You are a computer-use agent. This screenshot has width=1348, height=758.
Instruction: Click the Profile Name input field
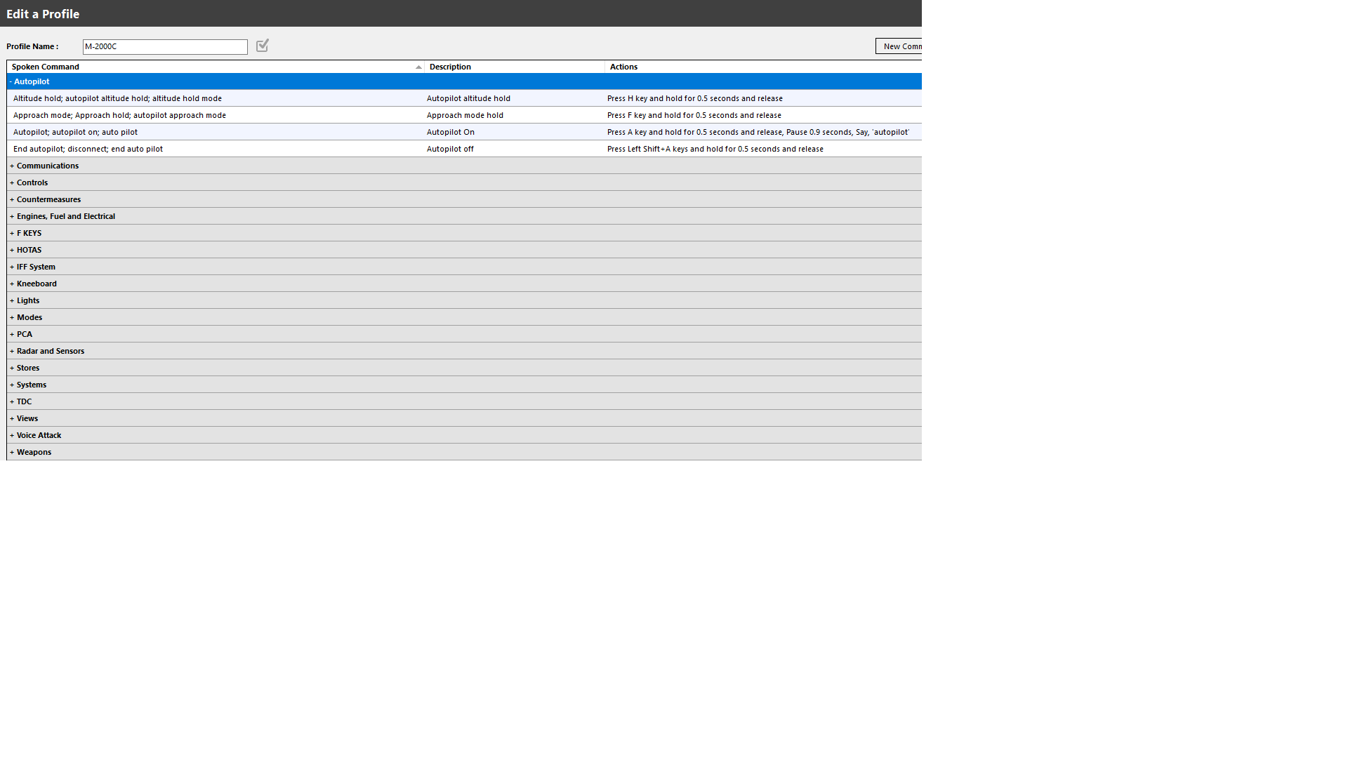165,47
